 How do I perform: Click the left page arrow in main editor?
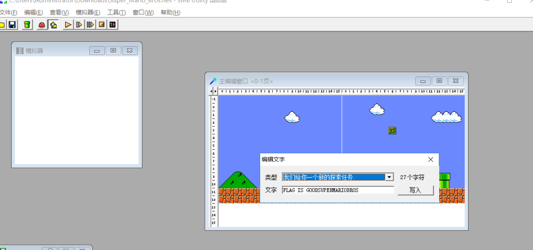[x=211, y=91]
